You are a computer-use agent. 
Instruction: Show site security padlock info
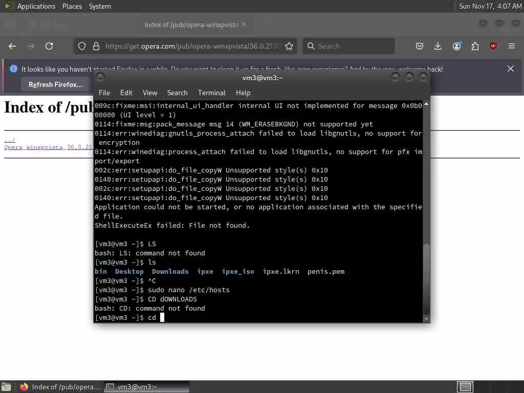(x=96, y=46)
